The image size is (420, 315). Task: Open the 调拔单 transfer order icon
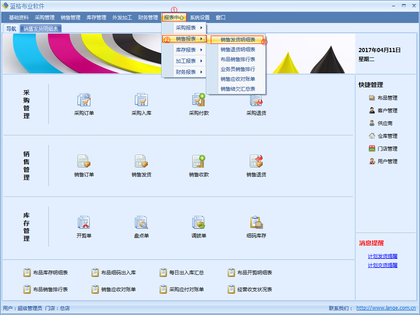click(199, 222)
